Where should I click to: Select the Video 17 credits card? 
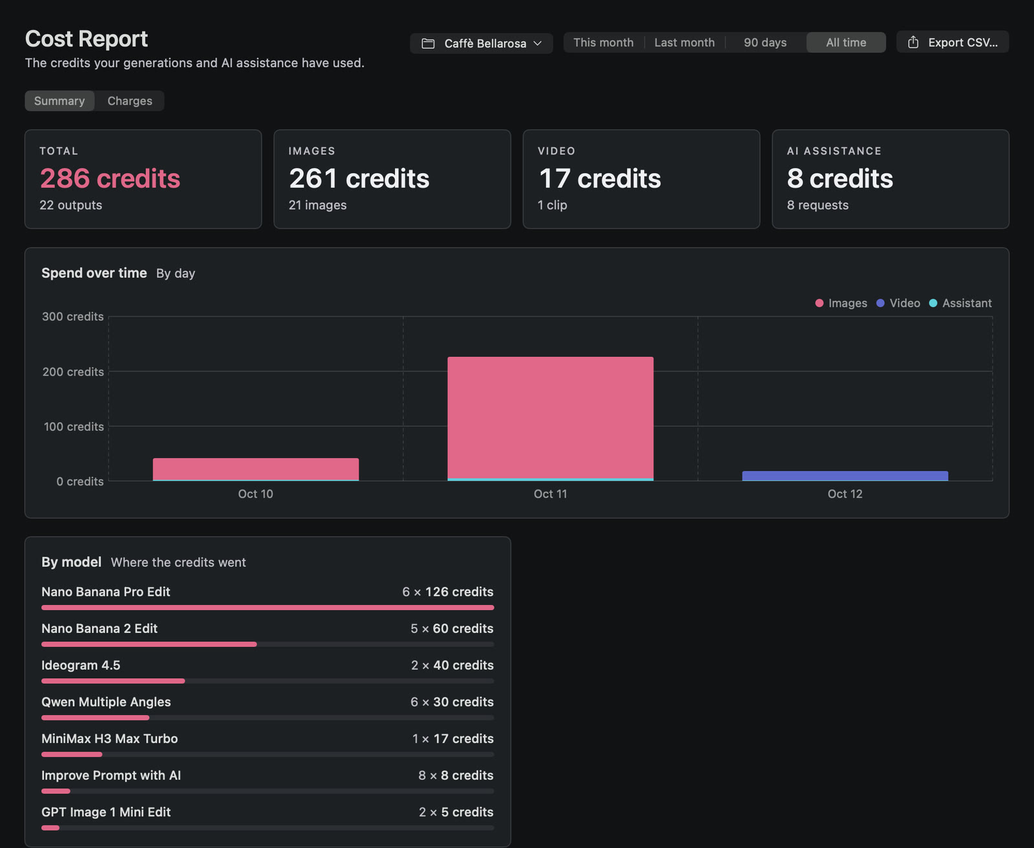641,179
